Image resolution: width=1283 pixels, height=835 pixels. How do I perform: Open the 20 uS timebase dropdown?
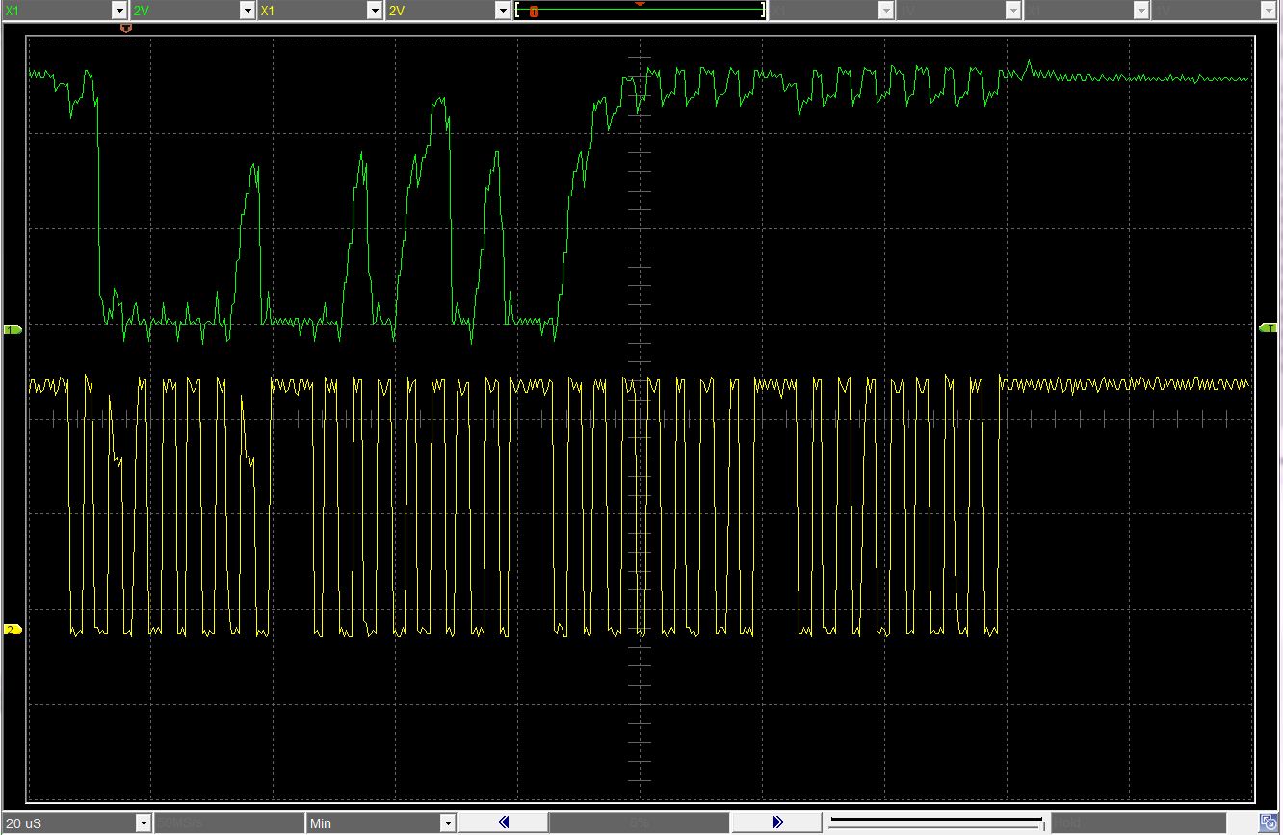(x=144, y=823)
